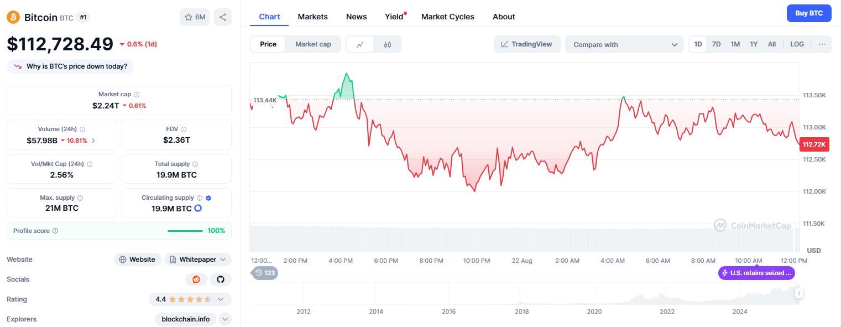This screenshot has height=327, width=841.
Task: Select the 7D time range
Action: tap(716, 44)
